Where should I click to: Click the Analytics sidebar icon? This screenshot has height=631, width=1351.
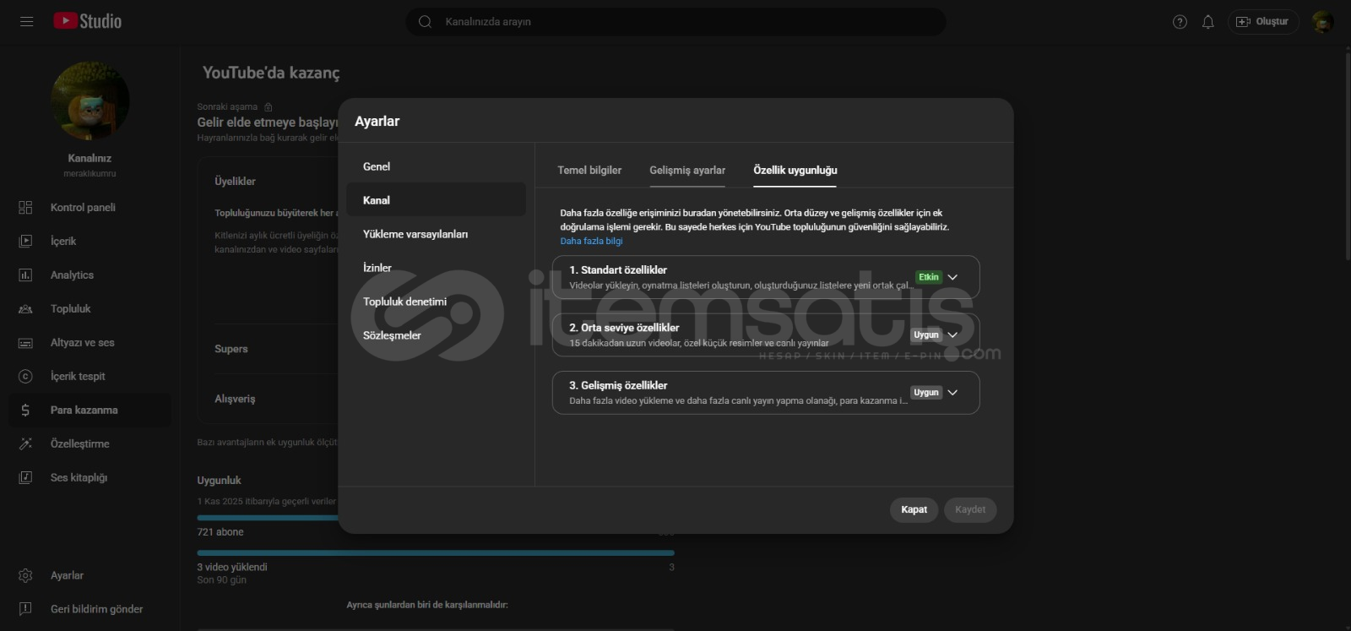(x=25, y=275)
